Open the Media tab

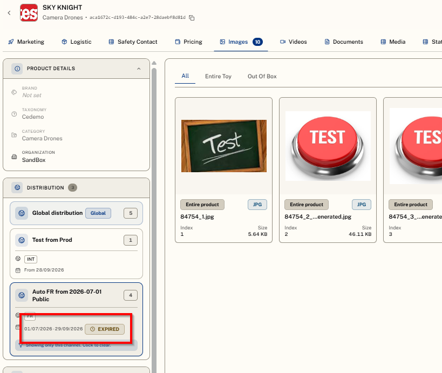393,42
